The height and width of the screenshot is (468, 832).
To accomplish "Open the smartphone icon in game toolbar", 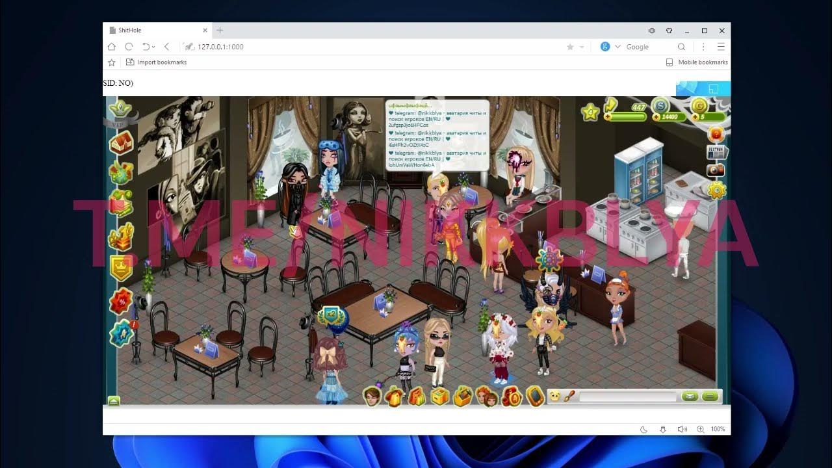I will pos(534,396).
